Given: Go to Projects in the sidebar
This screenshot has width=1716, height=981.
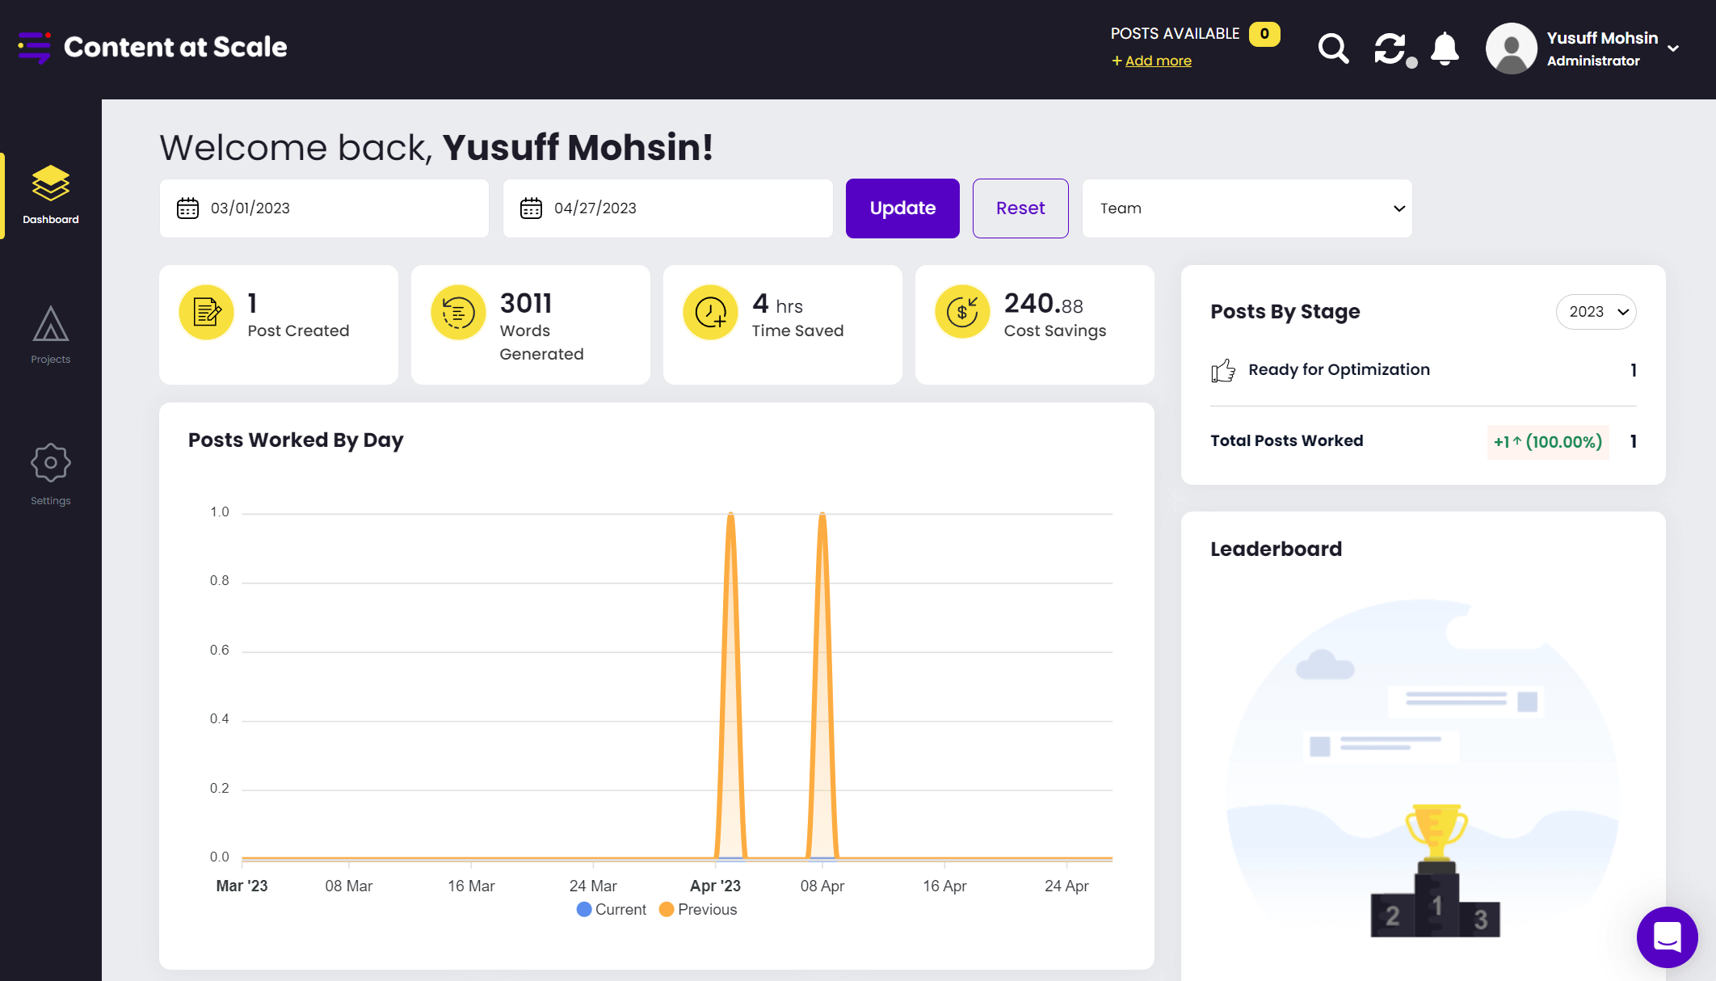Looking at the screenshot, I should pyautogui.click(x=50, y=335).
